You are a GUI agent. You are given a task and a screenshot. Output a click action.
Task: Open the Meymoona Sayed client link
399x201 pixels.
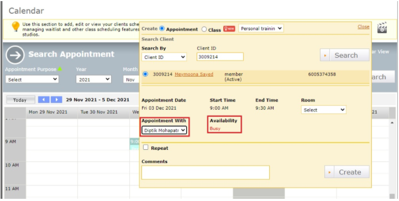[194, 74]
